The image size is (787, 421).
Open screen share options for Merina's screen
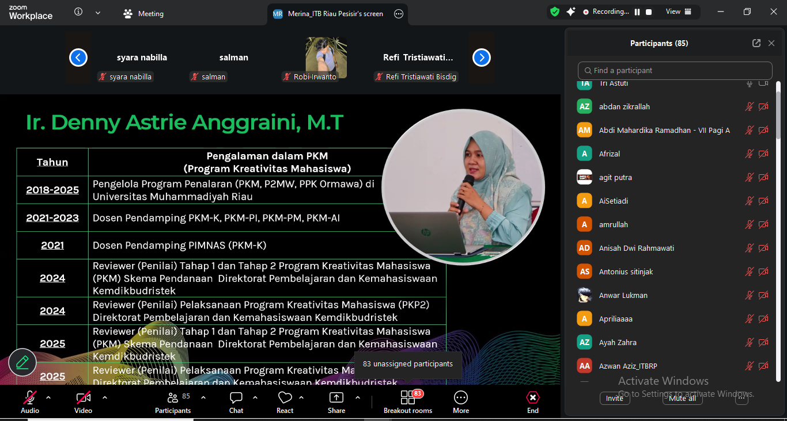399,14
